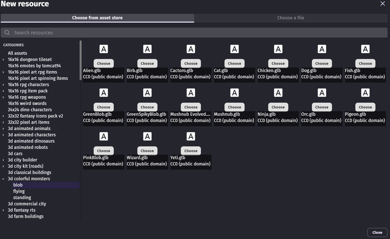Expand the 3d city builder category

point(3,160)
